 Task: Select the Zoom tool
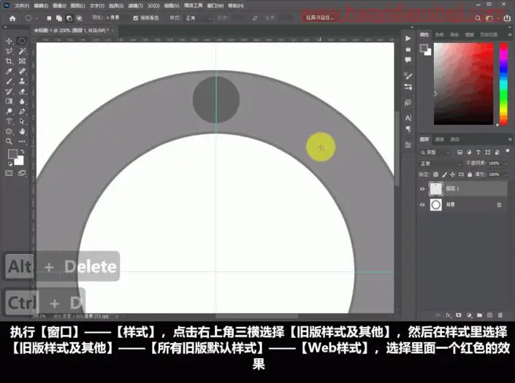tap(9, 142)
